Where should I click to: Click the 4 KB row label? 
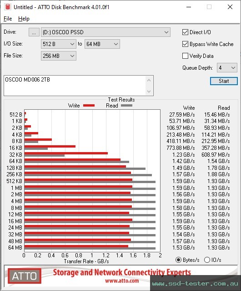(x=17, y=134)
